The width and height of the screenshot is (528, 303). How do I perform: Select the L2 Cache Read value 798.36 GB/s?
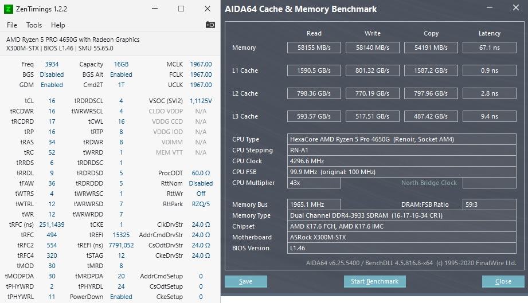coord(314,93)
